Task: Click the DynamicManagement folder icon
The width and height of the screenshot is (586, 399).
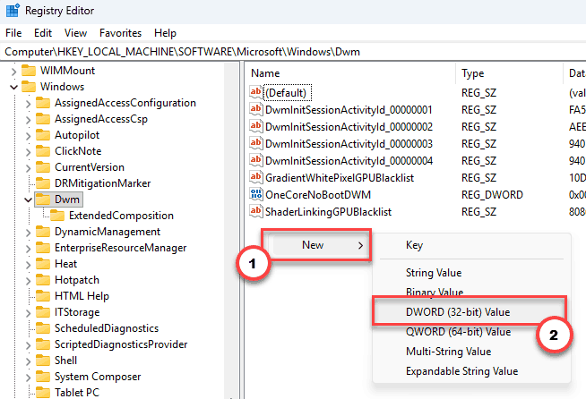Action: [x=43, y=232]
